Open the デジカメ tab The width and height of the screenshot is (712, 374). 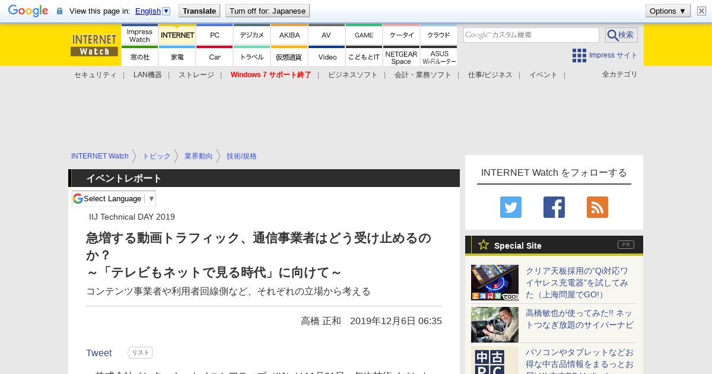pos(252,35)
